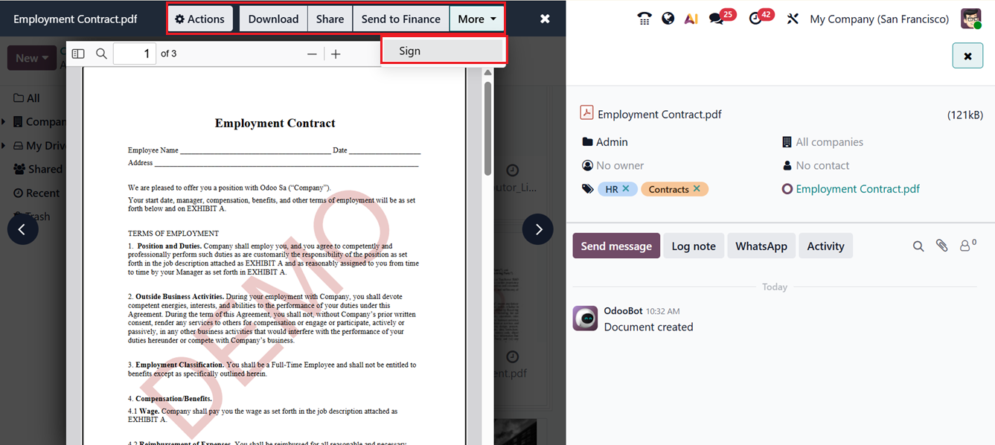
Task: Open the VoIP phone icon
Action: [x=644, y=19]
